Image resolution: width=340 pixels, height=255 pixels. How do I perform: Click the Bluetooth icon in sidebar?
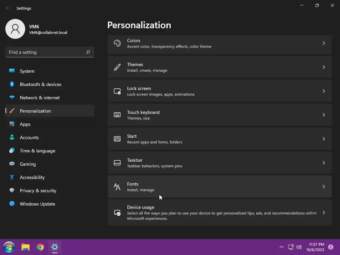pos(12,84)
